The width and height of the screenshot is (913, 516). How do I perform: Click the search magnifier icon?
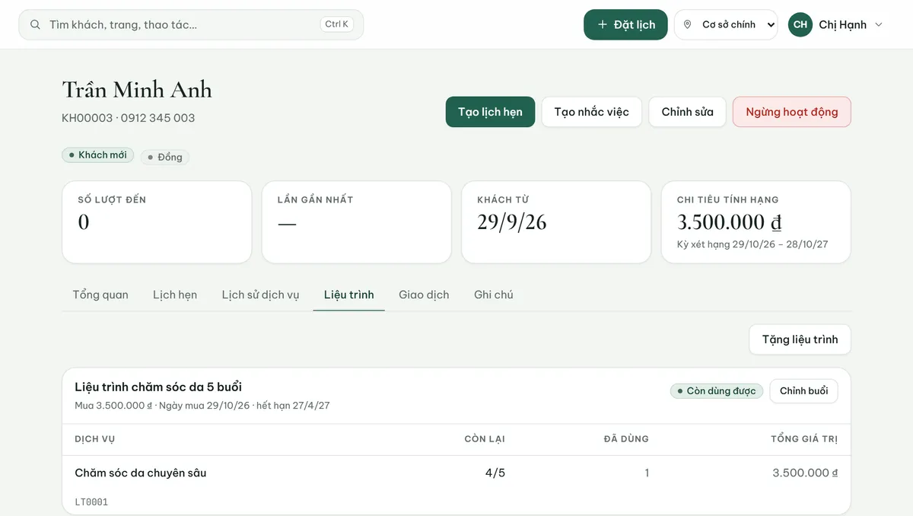[x=35, y=24]
